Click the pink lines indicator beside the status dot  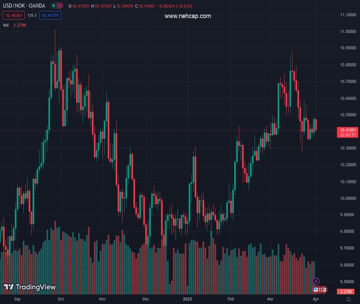click(59, 6)
